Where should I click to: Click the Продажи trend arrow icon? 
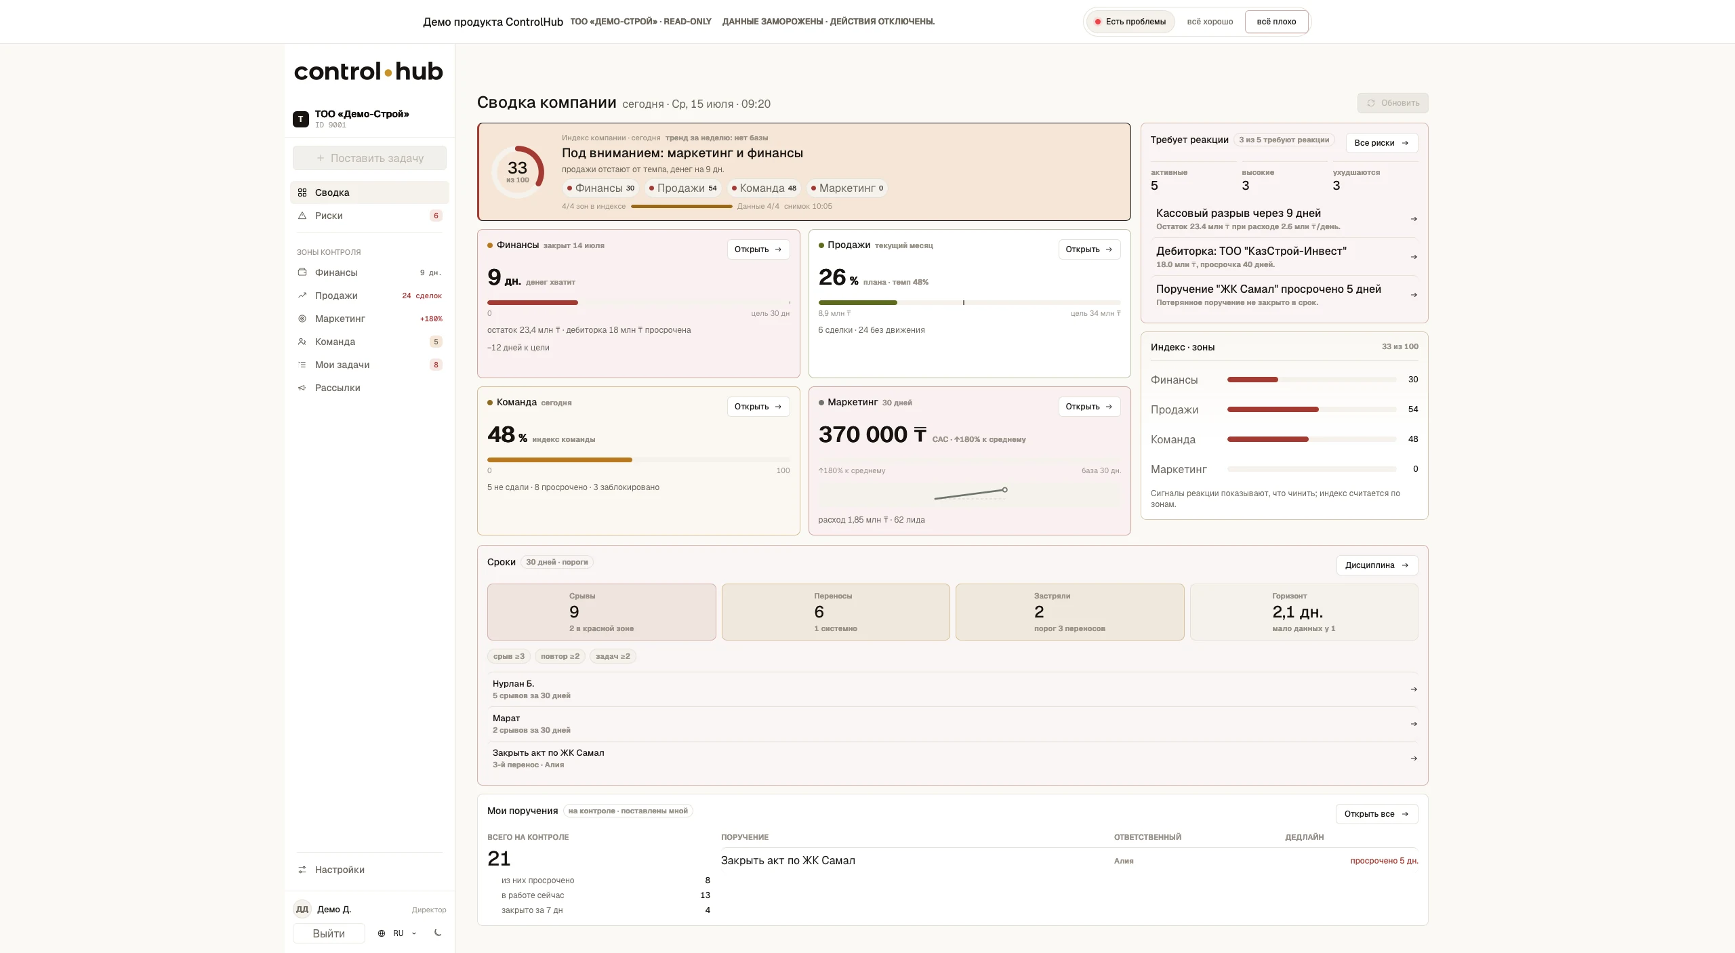pyautogui.click(x=302, y=296)
